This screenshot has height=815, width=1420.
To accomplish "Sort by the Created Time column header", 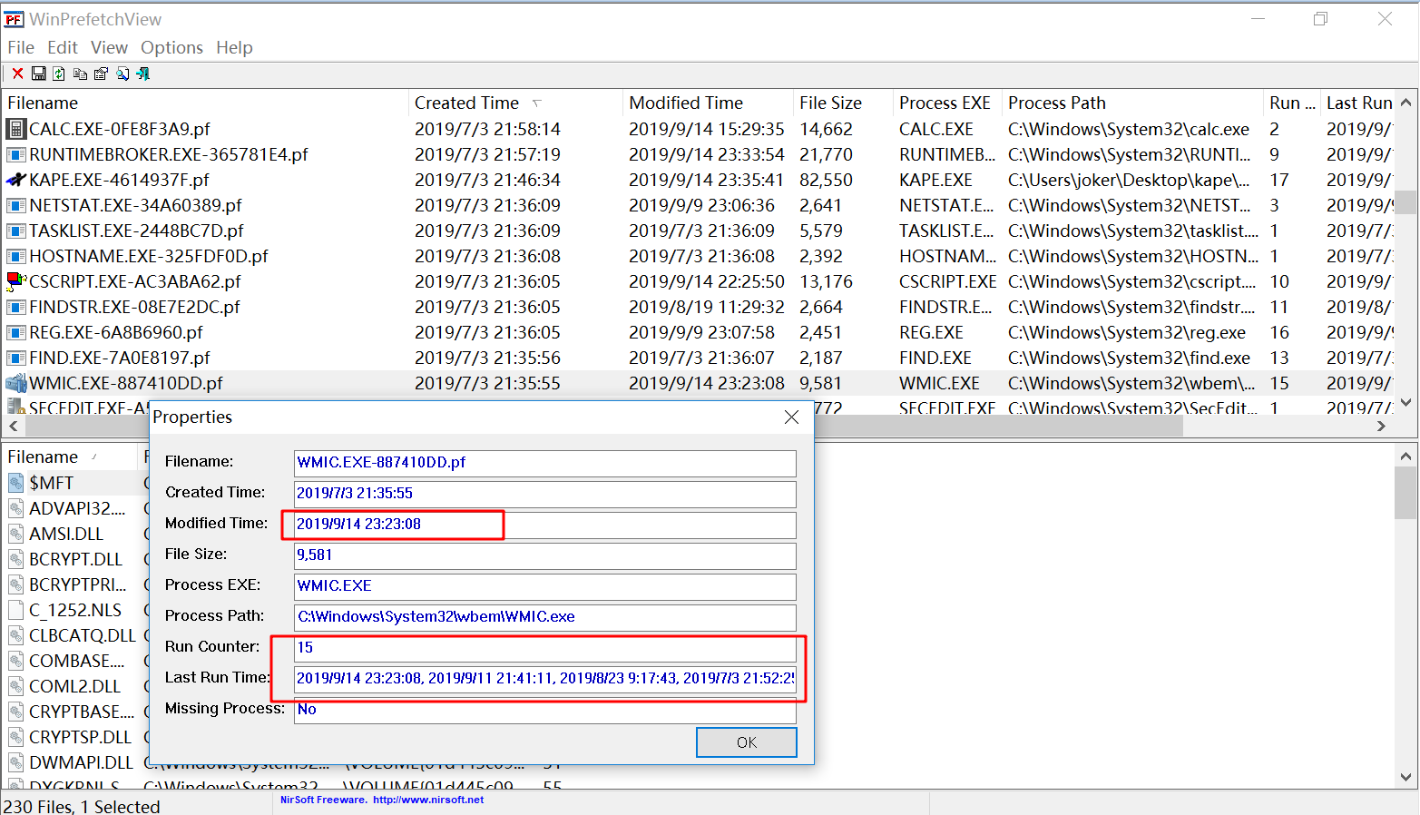I will 466,103.
